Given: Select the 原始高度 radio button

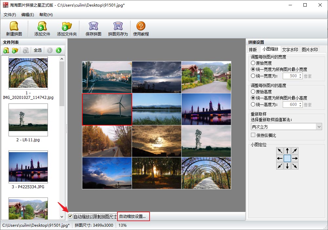Looking at the screenshot, I should pos(253,92).
